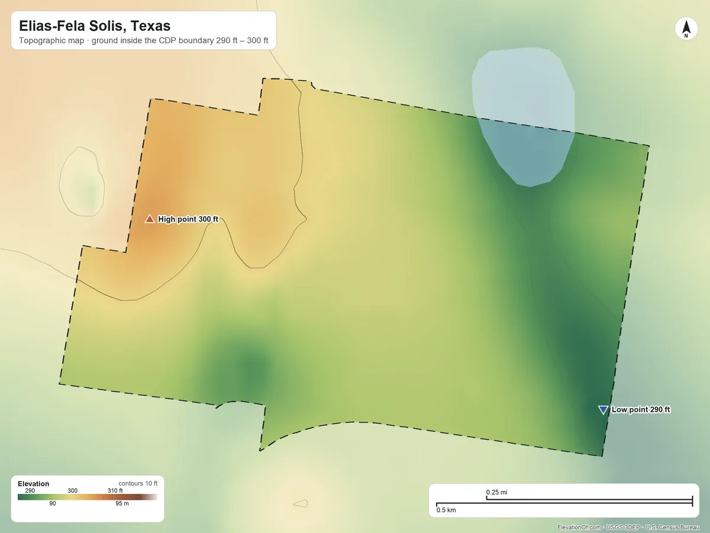Click the blue low point triangle marker

[x=603, y=410]
